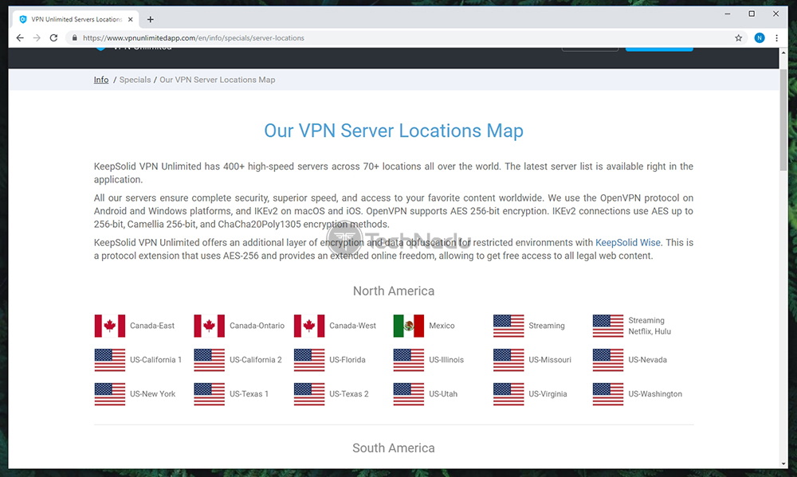Click the flag beside Streaming

pyautogui.click(x=508, y=326)
